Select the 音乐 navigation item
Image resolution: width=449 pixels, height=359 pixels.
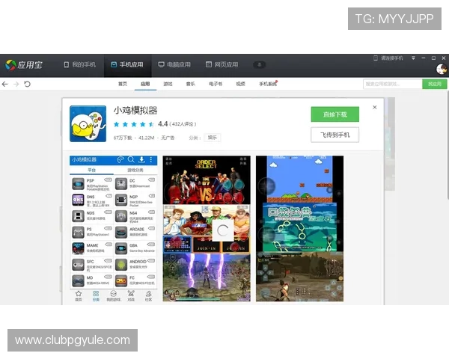[190, 84]
